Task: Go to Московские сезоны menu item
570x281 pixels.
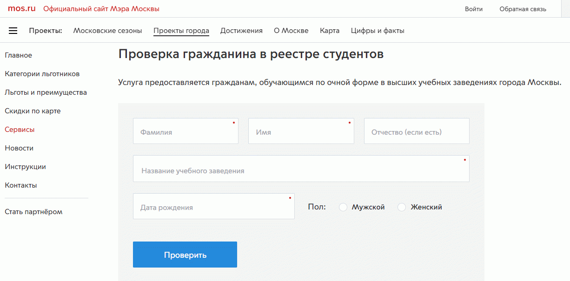Action: pos(107,31)
